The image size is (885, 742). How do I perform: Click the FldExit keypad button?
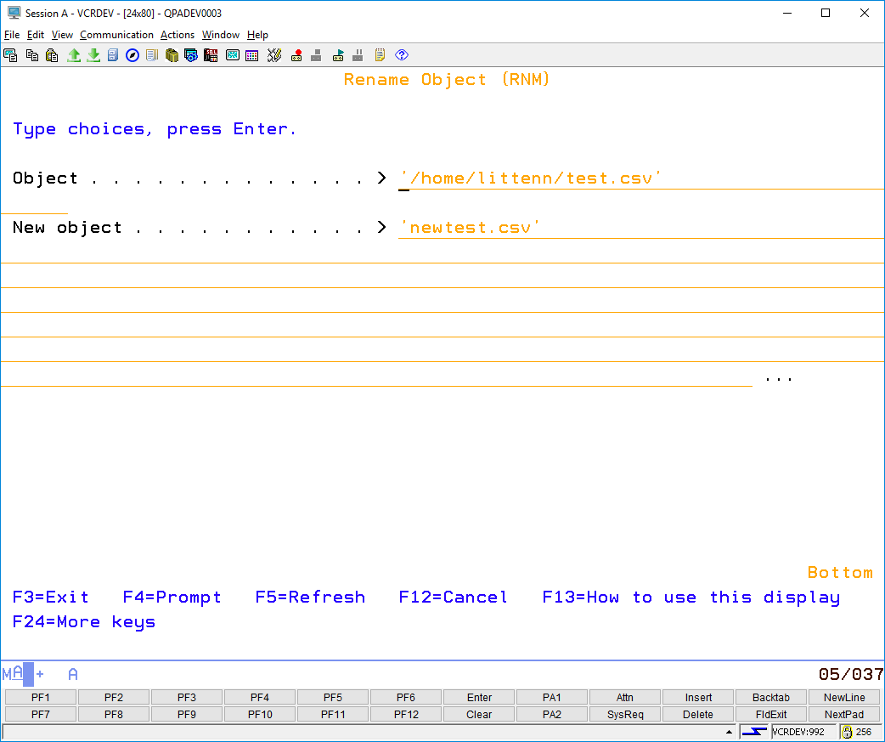[x=771, y=714]
